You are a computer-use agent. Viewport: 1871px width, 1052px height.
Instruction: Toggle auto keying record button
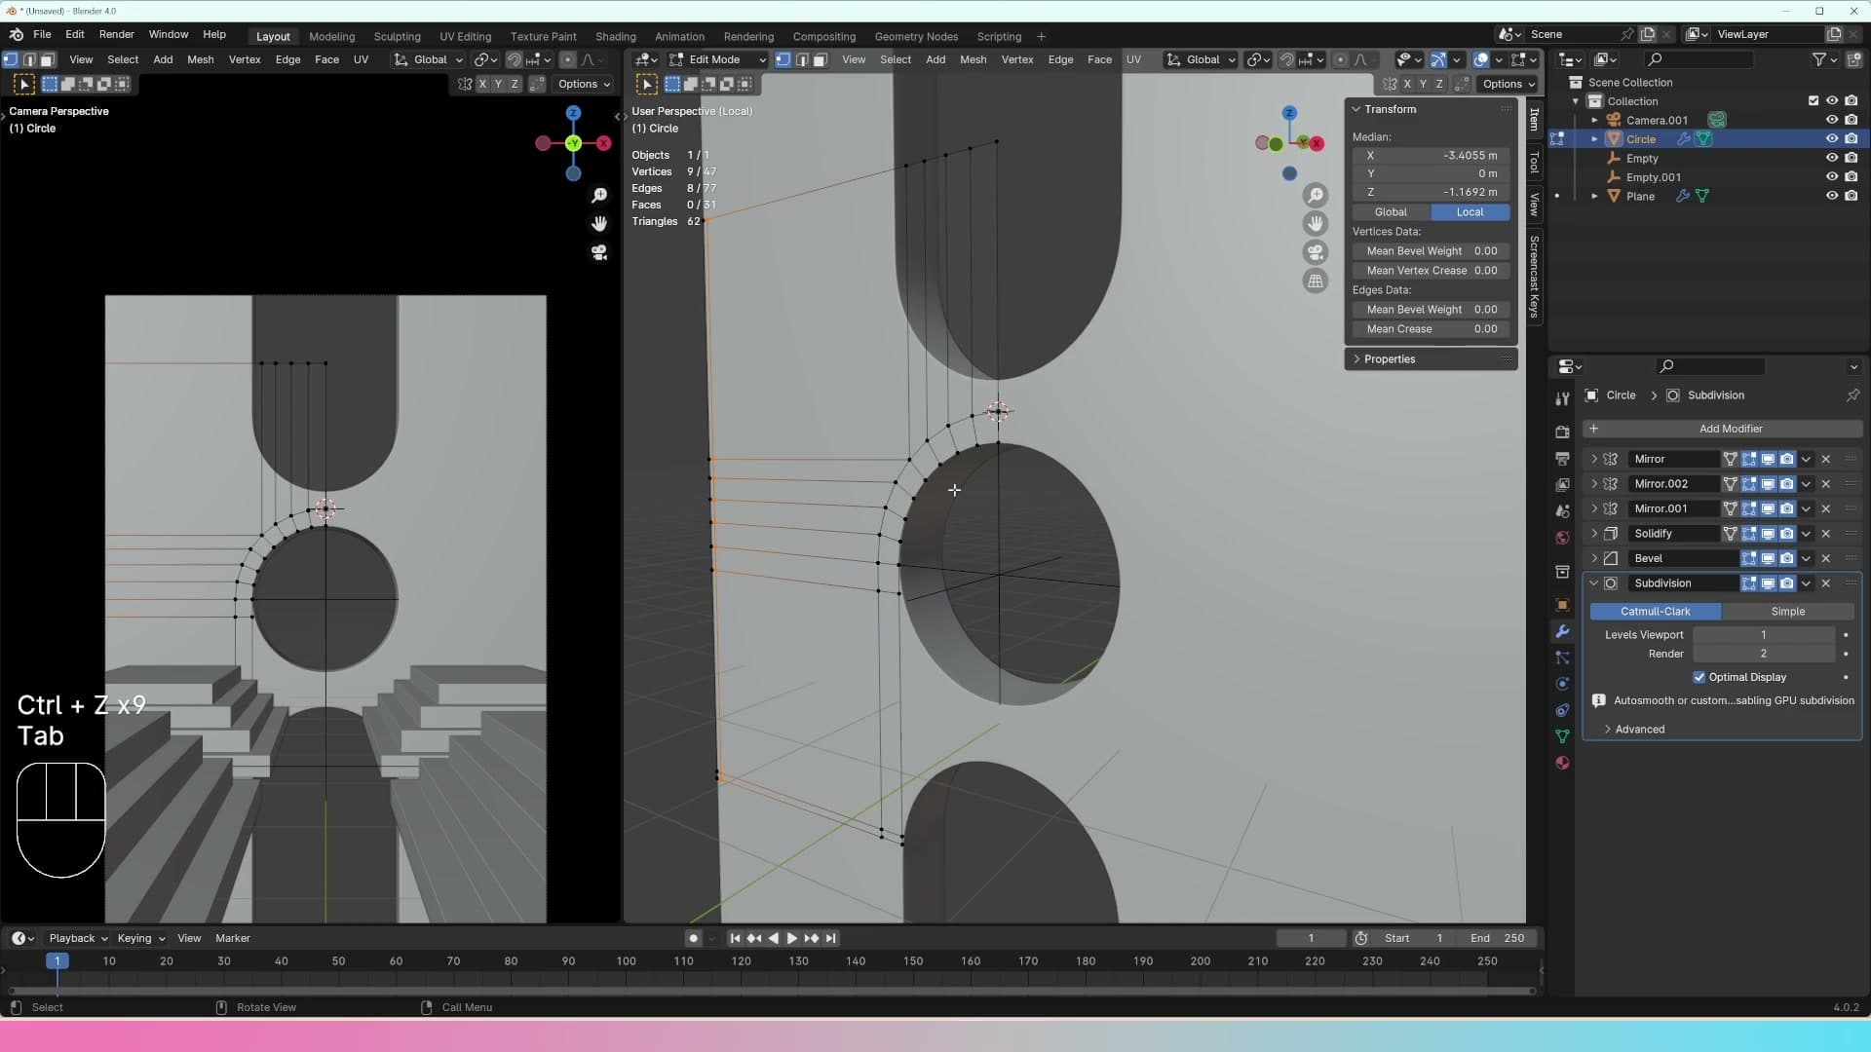pos(693,938)
